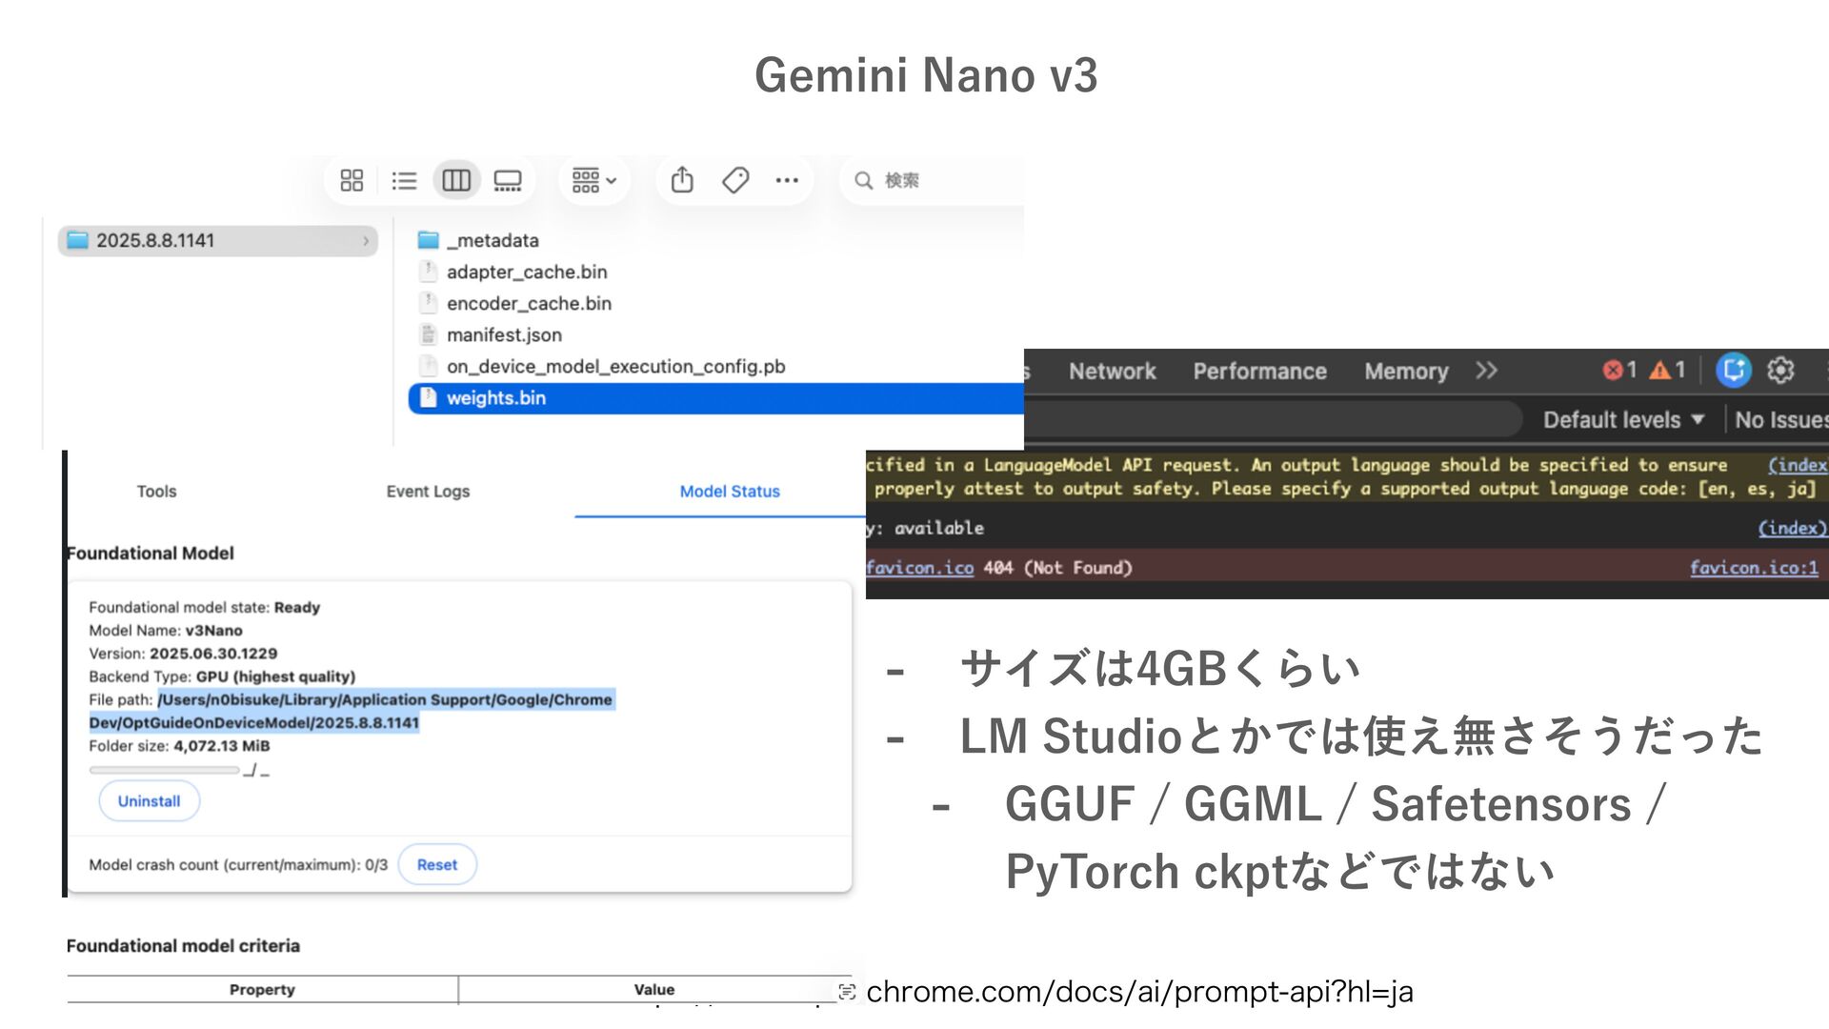
Task: Select Finder column view button
Action: 456,180
